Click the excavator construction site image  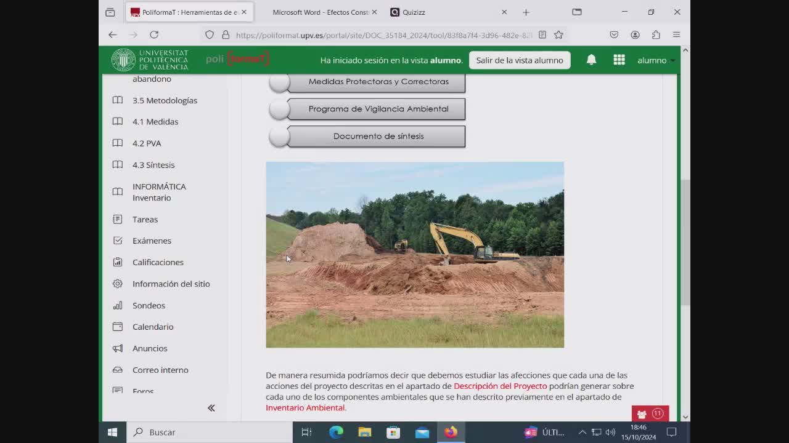pyautogui.click(x=414, y=255)
